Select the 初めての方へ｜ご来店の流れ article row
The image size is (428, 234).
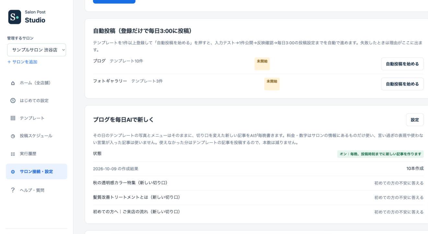click(x=258, y=212)
